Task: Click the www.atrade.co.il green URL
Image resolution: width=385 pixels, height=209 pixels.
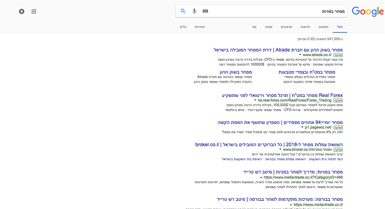Action: [317, 55]
